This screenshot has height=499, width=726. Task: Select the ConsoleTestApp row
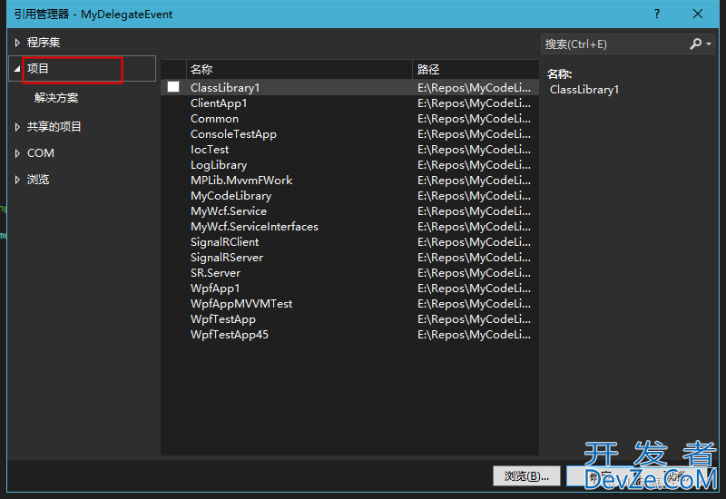click(x=350, y=133)
